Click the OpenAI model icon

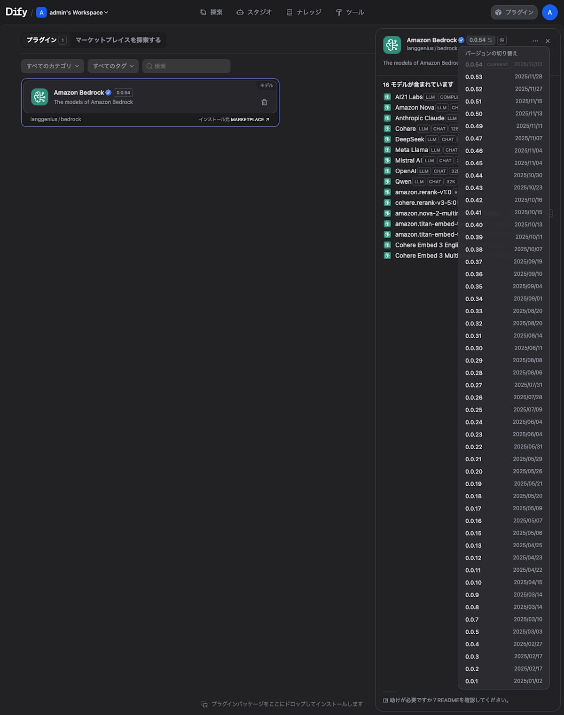coord(387,171)
